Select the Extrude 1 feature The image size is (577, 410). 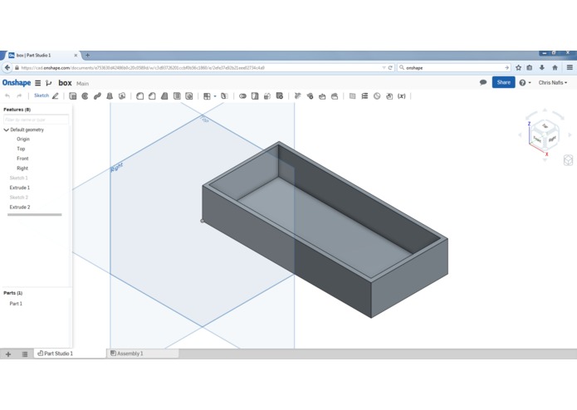tap(20, 188)
